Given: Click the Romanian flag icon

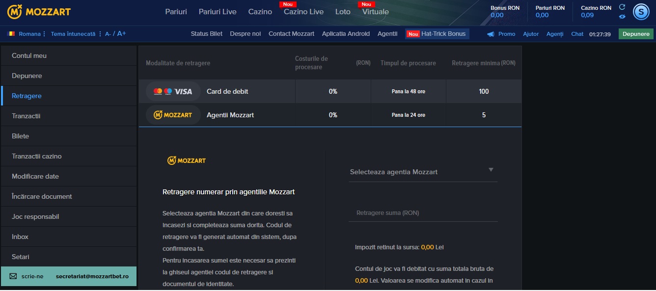Looking at the screenshot, I should (11, 34).
